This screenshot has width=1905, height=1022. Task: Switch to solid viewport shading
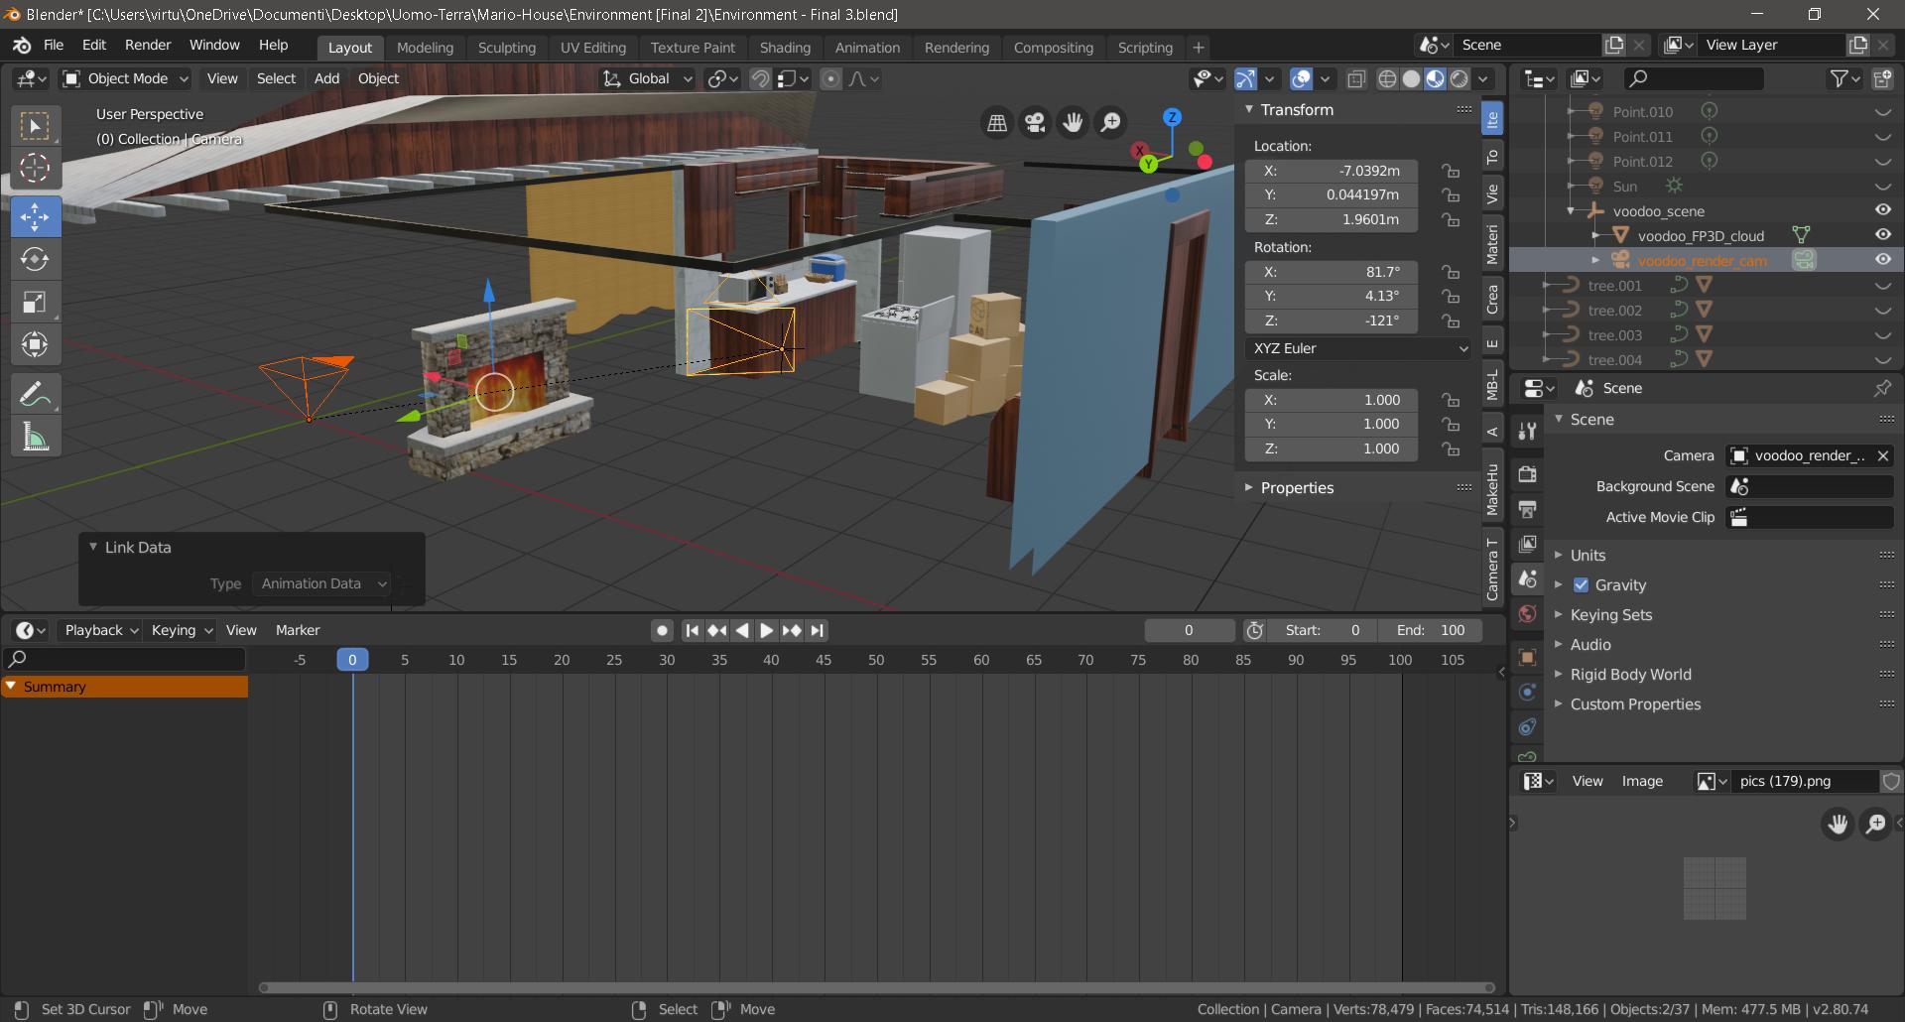(x=1411, y=79)
